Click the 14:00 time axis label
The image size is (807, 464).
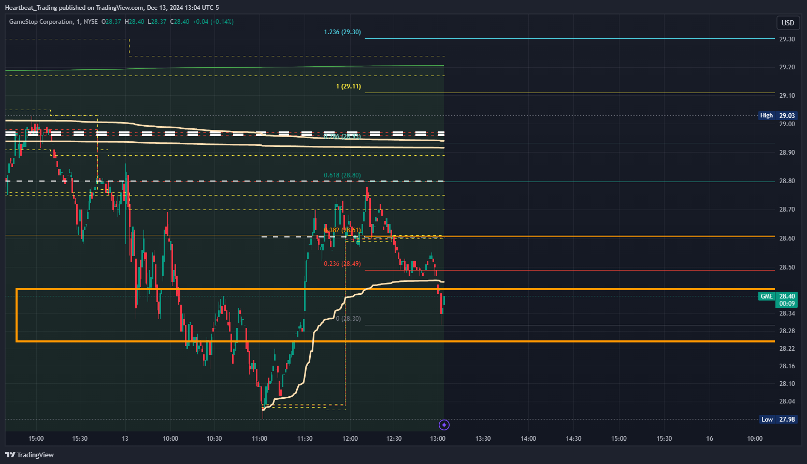pos(528,439)
